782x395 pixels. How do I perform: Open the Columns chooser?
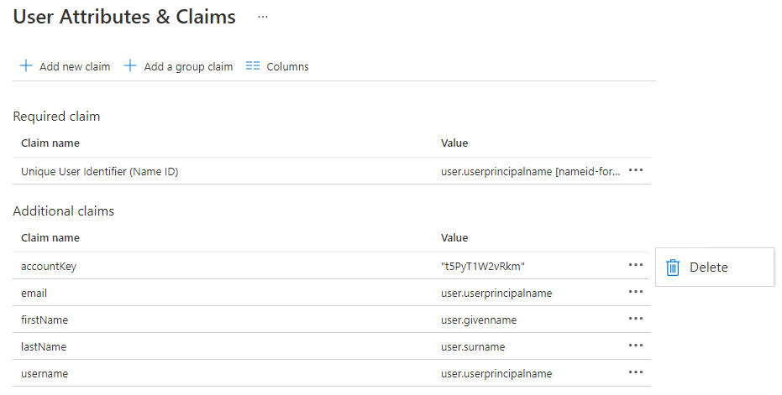(286, 66)
